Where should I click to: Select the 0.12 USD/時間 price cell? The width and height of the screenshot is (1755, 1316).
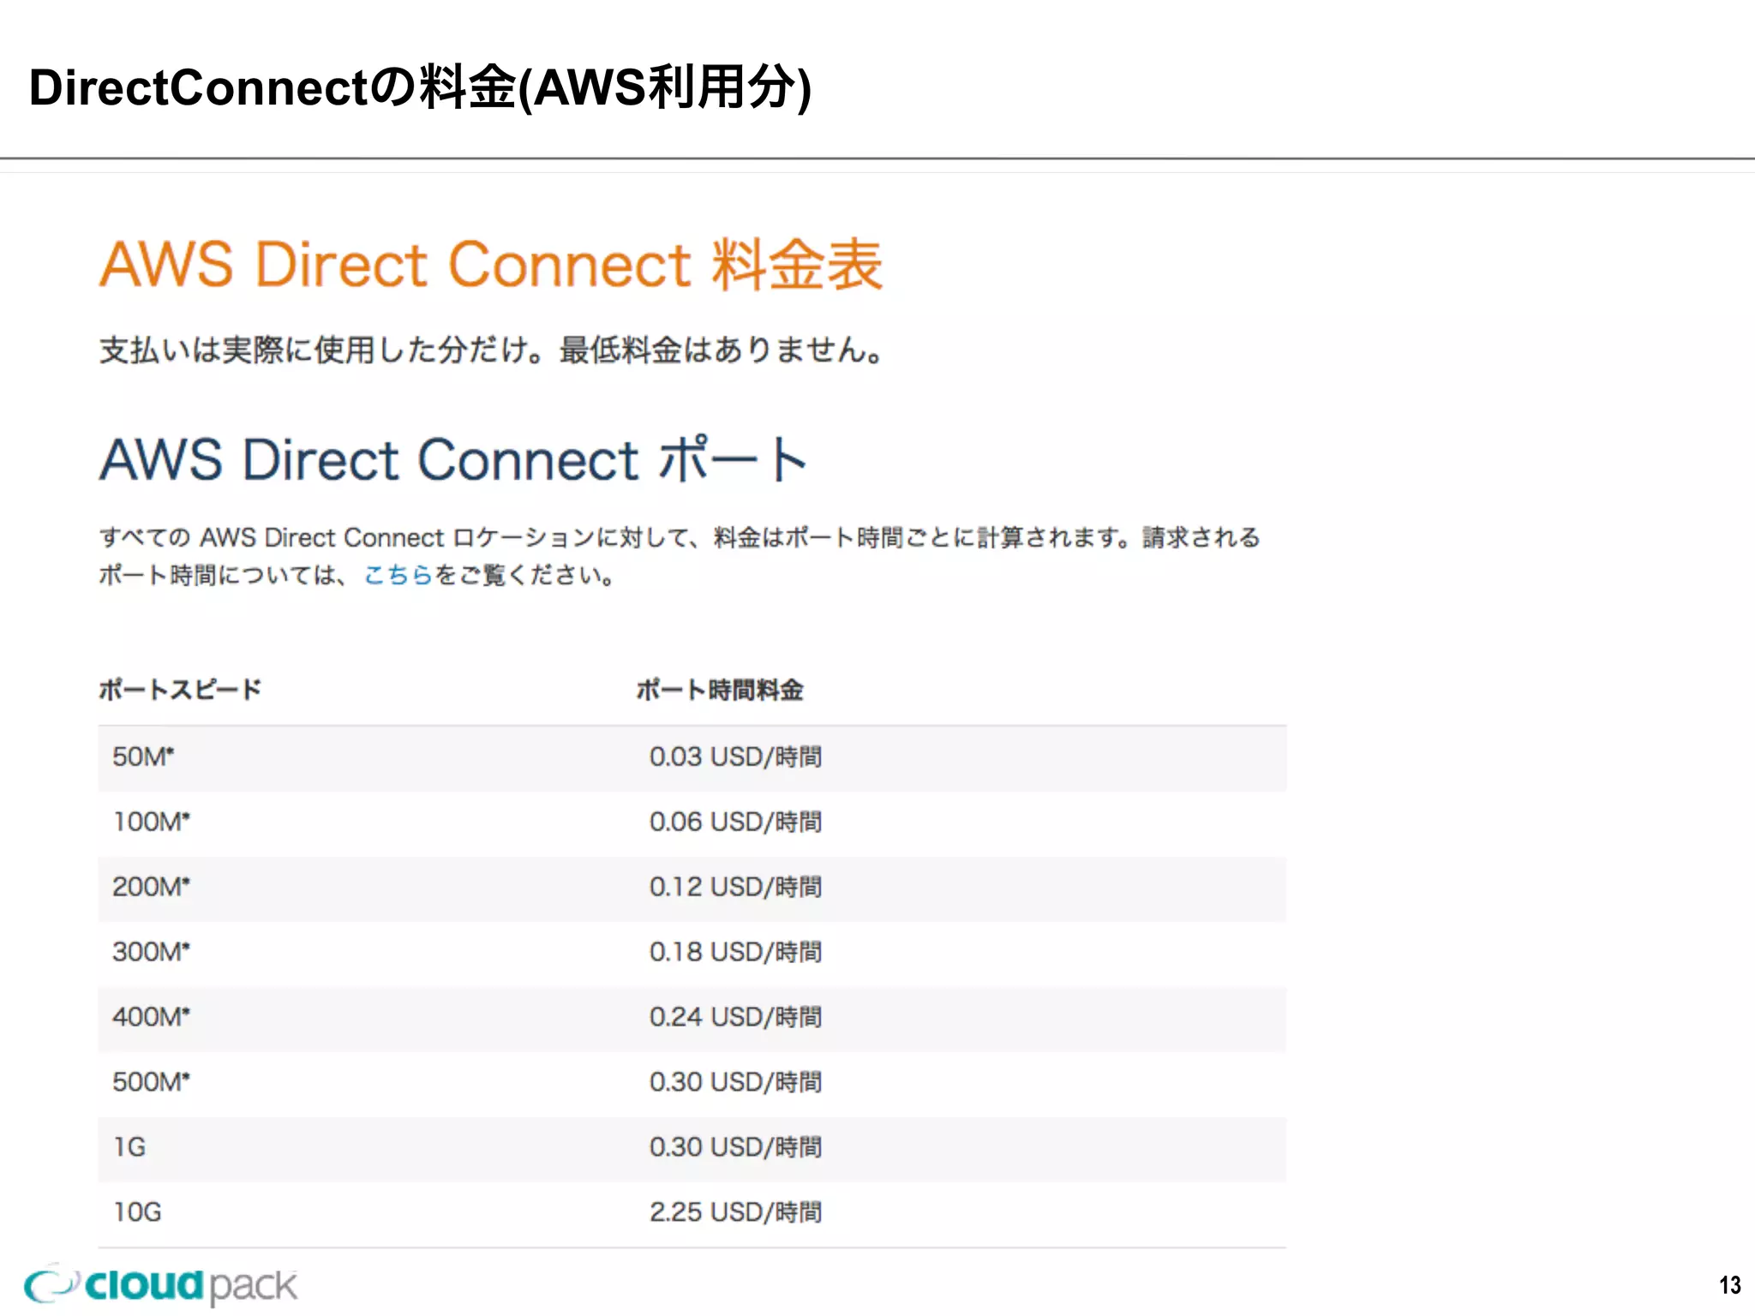tap(735, 887)
